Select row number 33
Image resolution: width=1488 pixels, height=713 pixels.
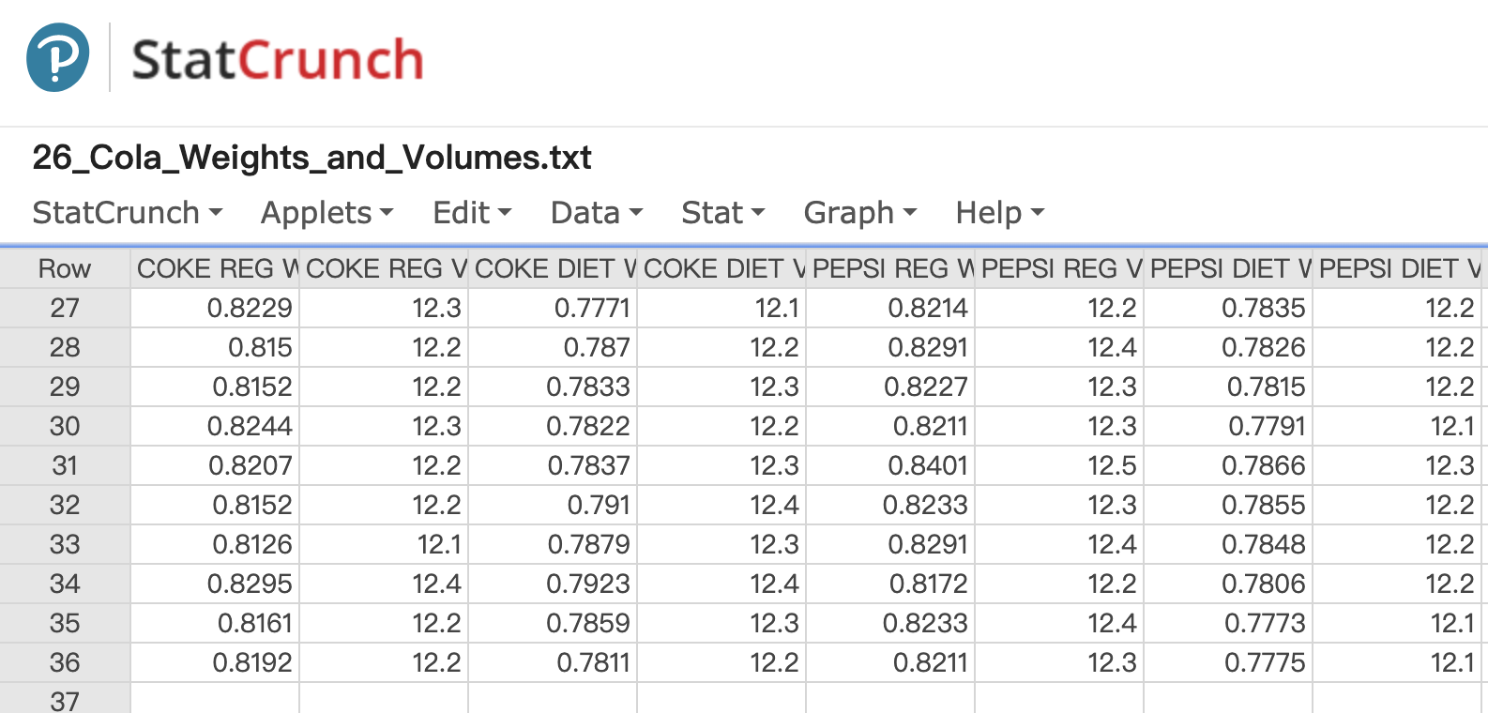(x=65, y=544)
